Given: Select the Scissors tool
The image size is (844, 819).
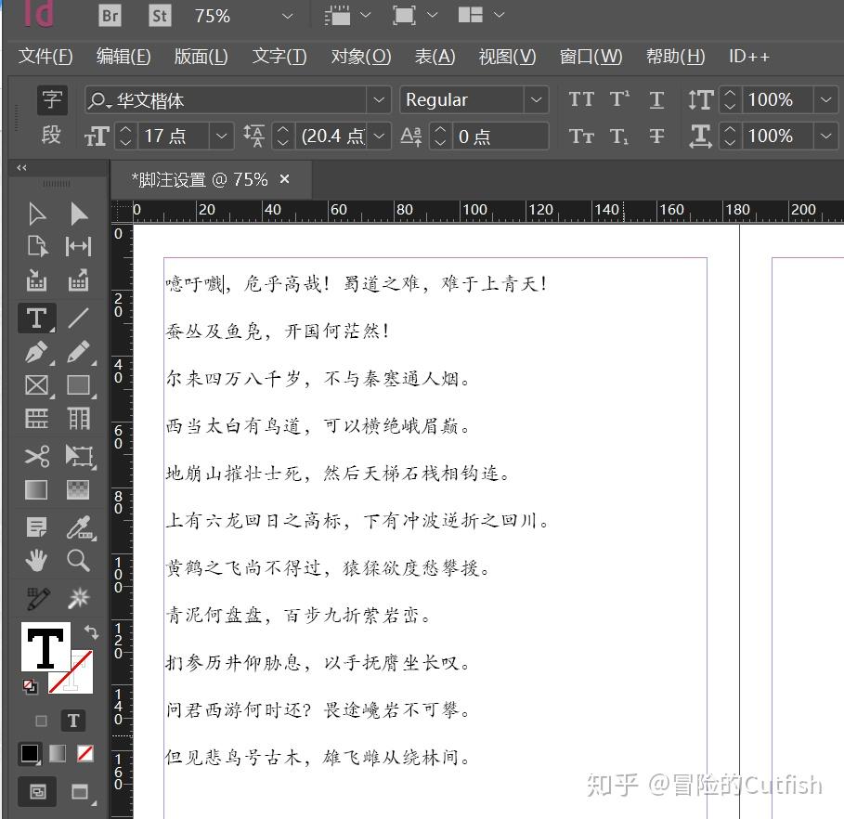Looking at the screenshot, I should [36, 456].
